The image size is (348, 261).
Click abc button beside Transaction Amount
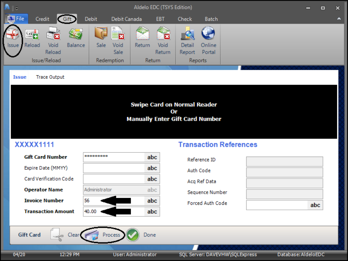tap(152, 212)
